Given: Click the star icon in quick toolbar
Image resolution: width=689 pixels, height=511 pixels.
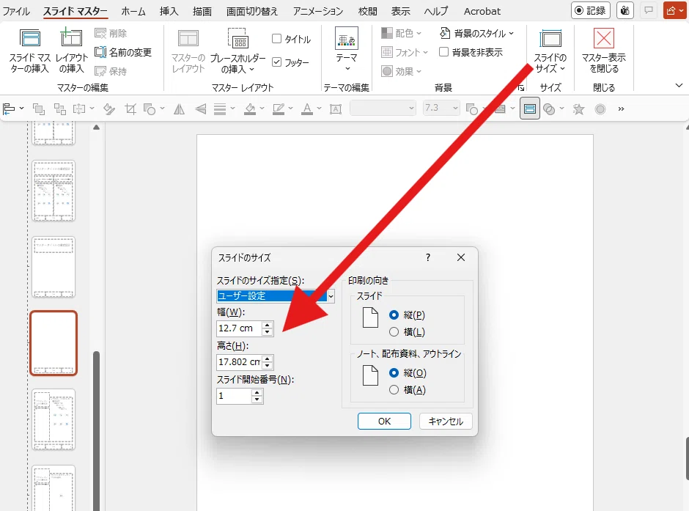Looking at the screenshot, I should tap(579, 109).
